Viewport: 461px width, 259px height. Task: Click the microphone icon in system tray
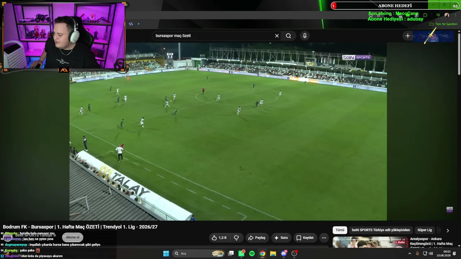[417, 254]
